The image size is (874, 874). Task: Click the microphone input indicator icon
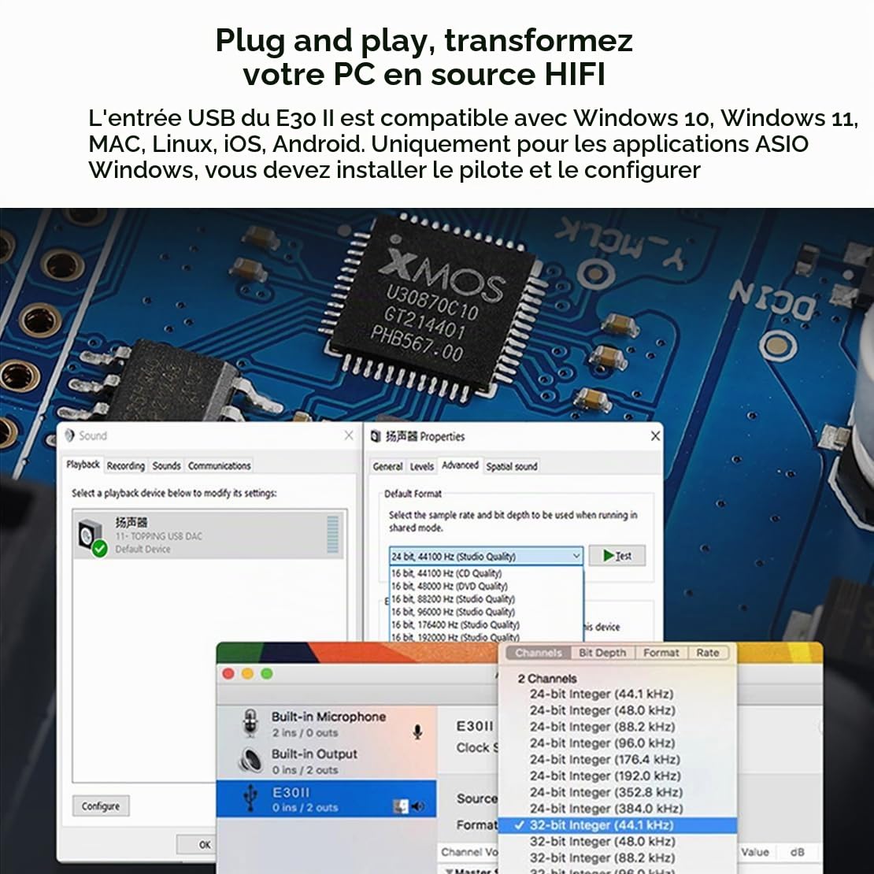point(417,731)
